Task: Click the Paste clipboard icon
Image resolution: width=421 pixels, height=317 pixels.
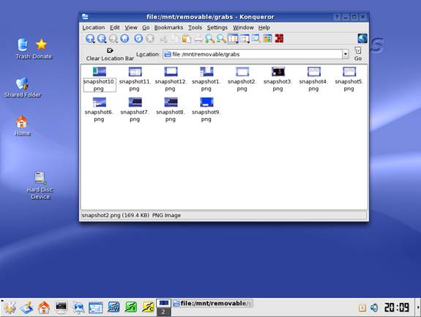Action: [186, 39]
